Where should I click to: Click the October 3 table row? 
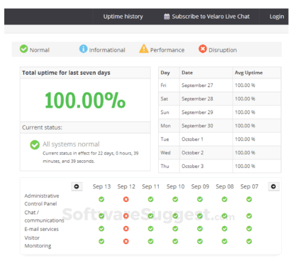(x=220, y=166)
